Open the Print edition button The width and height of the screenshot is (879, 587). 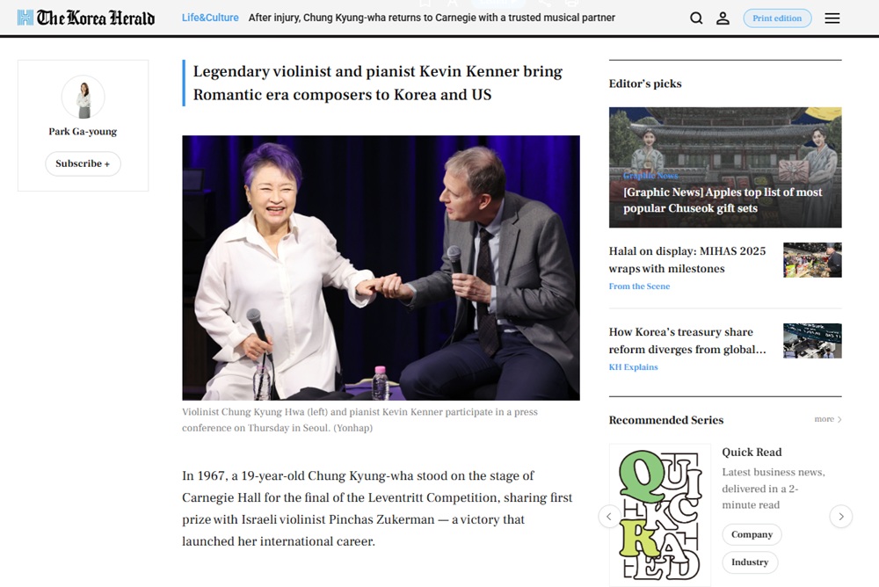point(777,18)
